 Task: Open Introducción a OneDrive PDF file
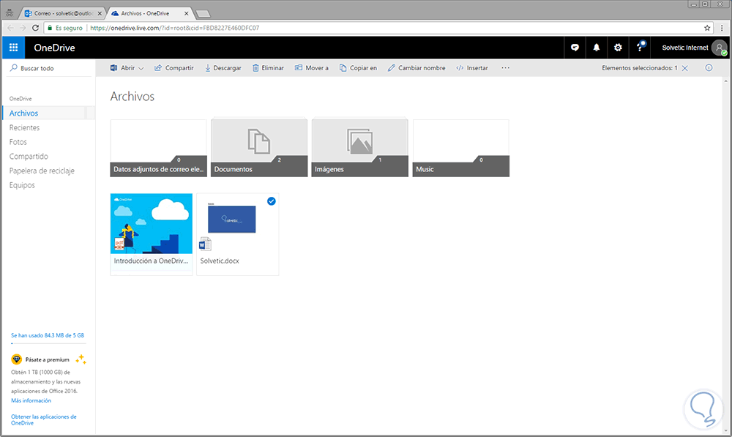click(x=152, y=234)
